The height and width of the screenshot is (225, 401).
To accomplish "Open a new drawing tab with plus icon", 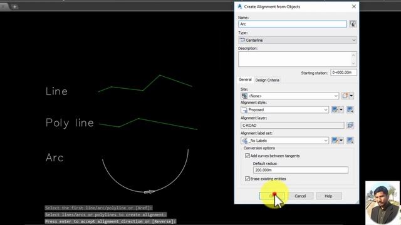I will tap(14, 7).
